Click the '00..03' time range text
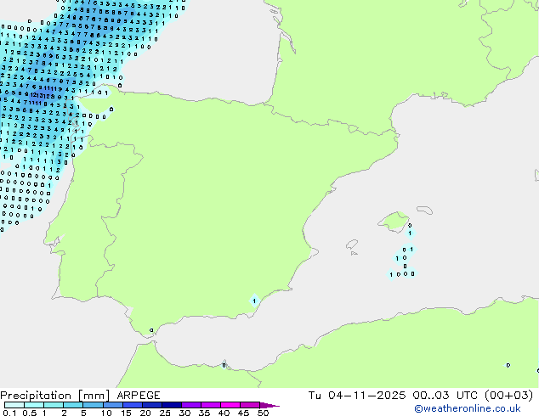 tap(431, 396)
